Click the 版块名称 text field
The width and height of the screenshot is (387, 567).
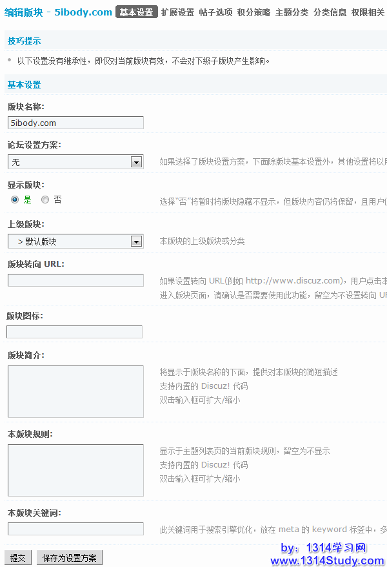pyautogui.click(x=75, y=123)
